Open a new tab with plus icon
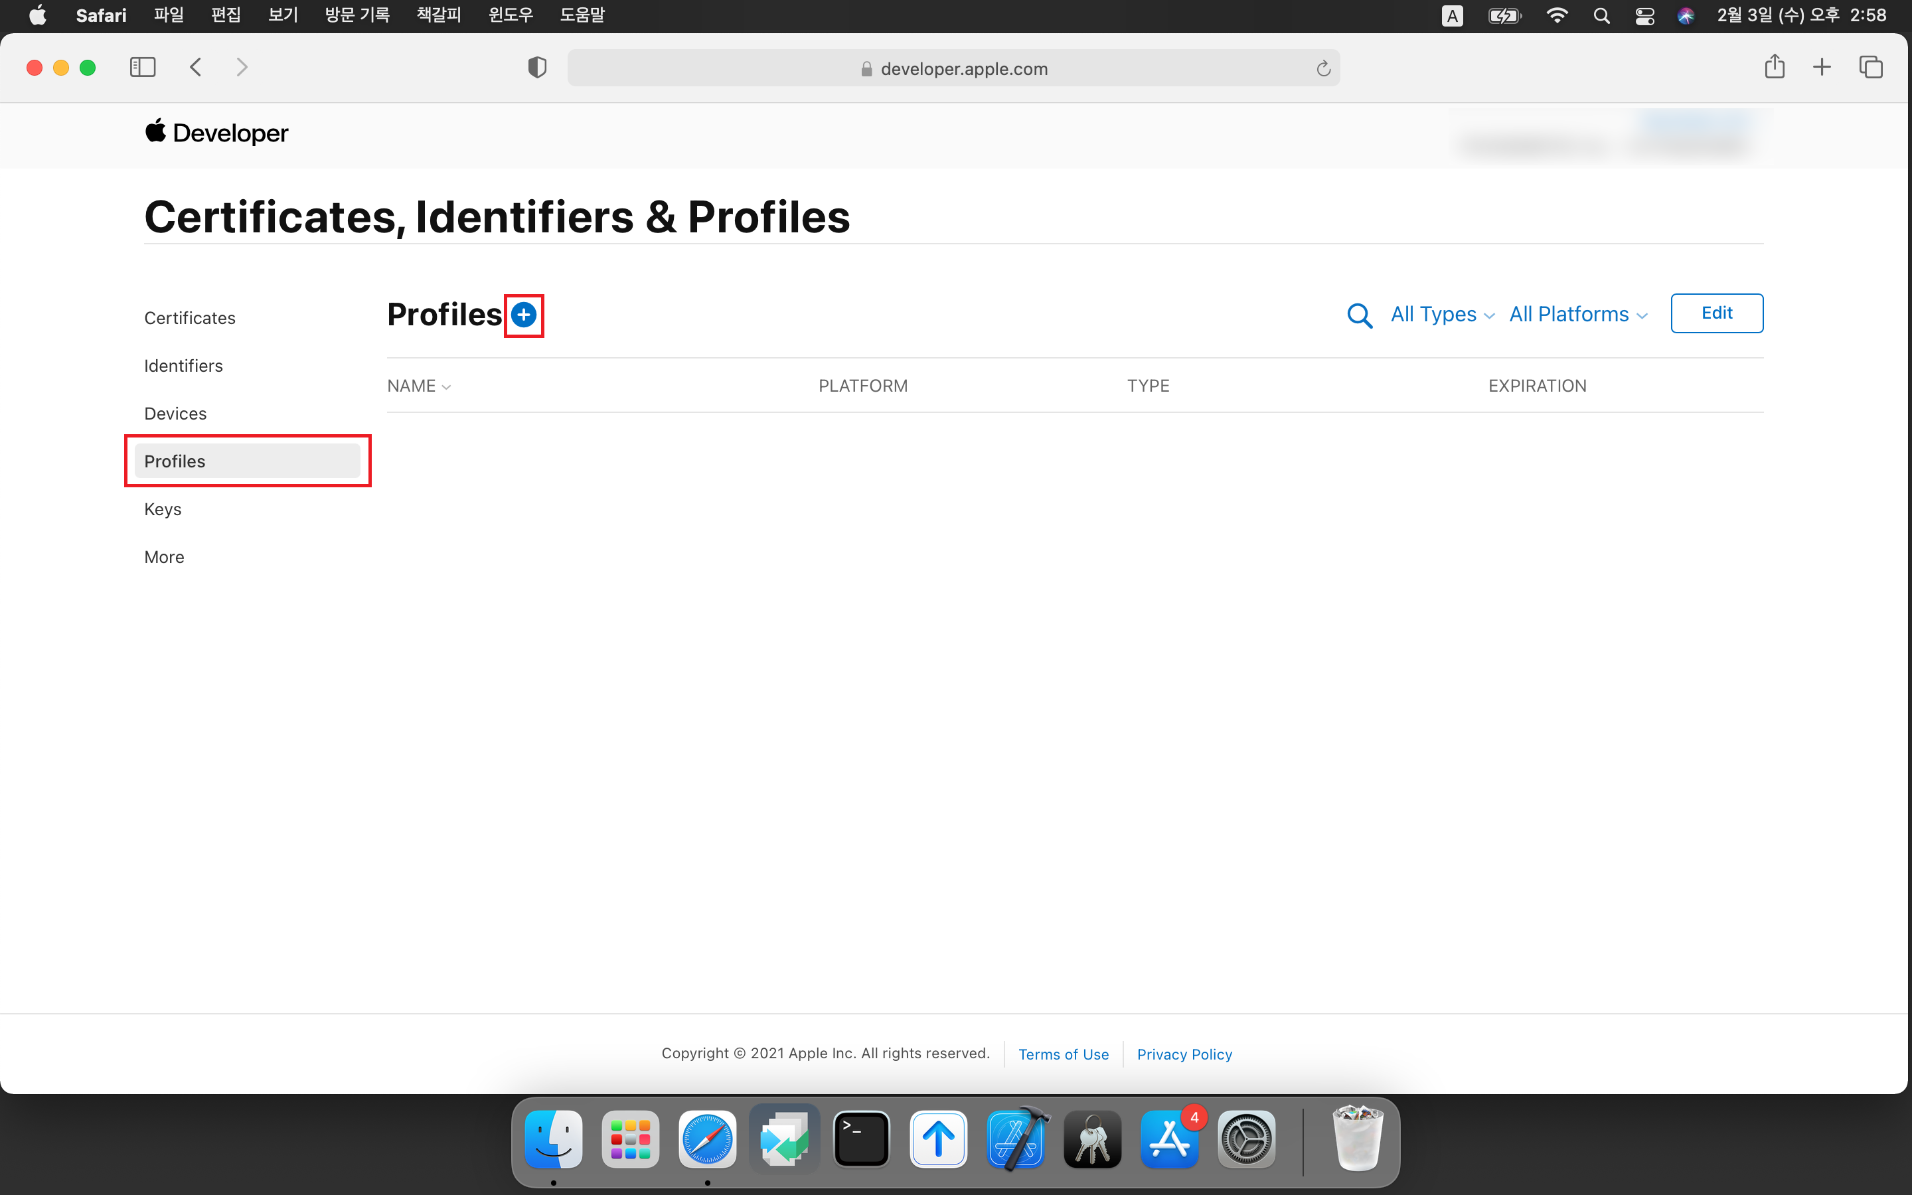1912x1195 pixels. pyautogui.click(x=1822, y=68)
